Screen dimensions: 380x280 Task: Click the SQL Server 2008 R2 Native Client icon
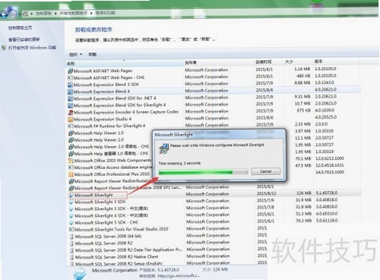point(71,257)
